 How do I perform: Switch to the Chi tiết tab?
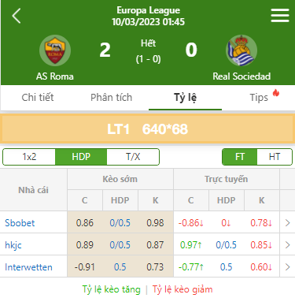(x=38, y=98)
